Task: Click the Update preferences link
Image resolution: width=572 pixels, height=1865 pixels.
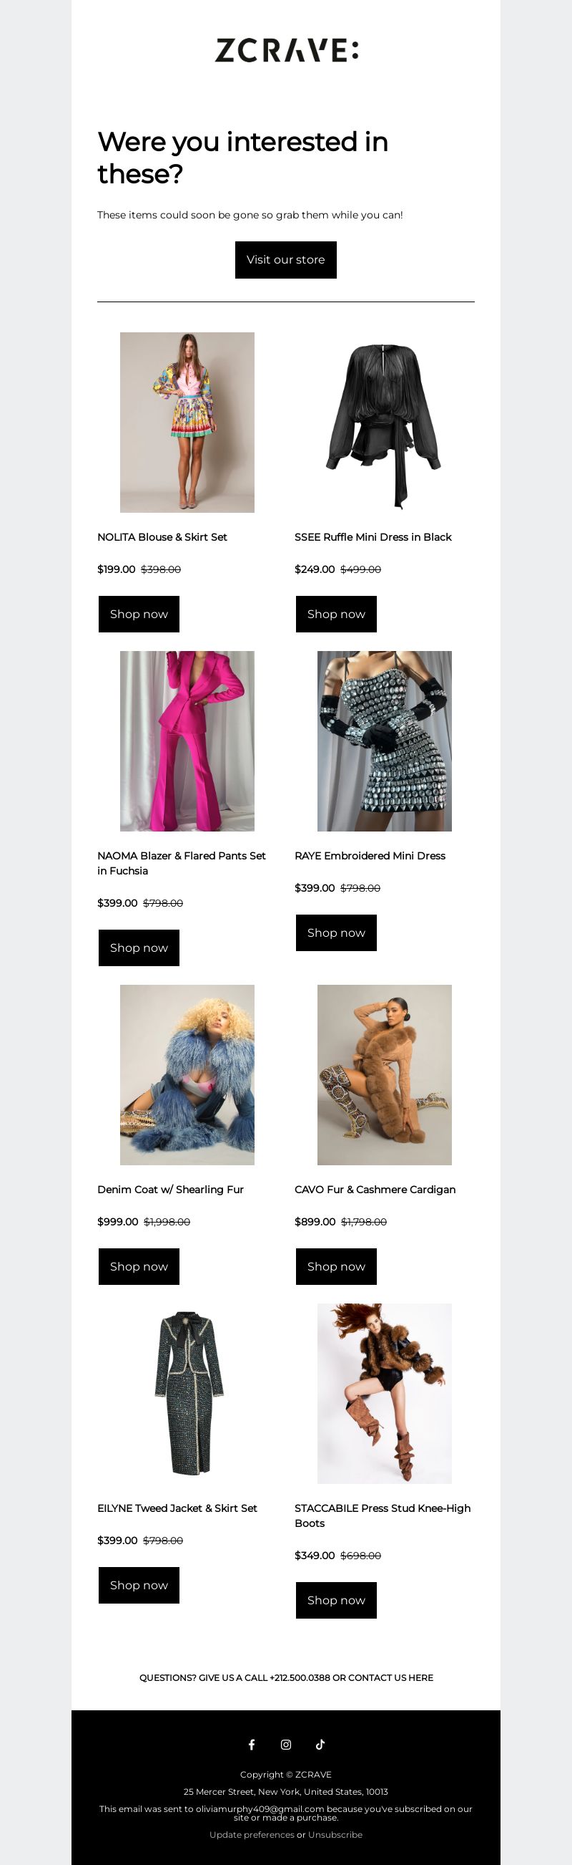Action: point(252,1835)
